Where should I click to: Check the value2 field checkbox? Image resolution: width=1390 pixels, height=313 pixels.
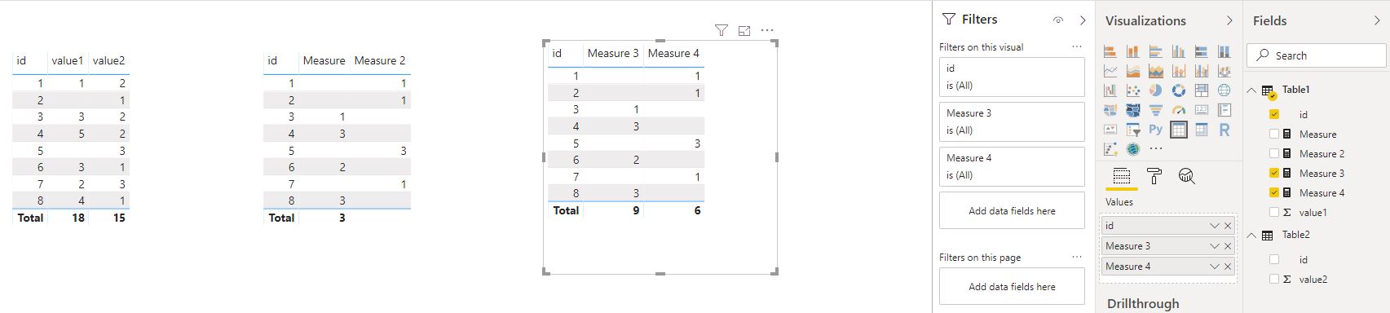(x=1274, y=279)
